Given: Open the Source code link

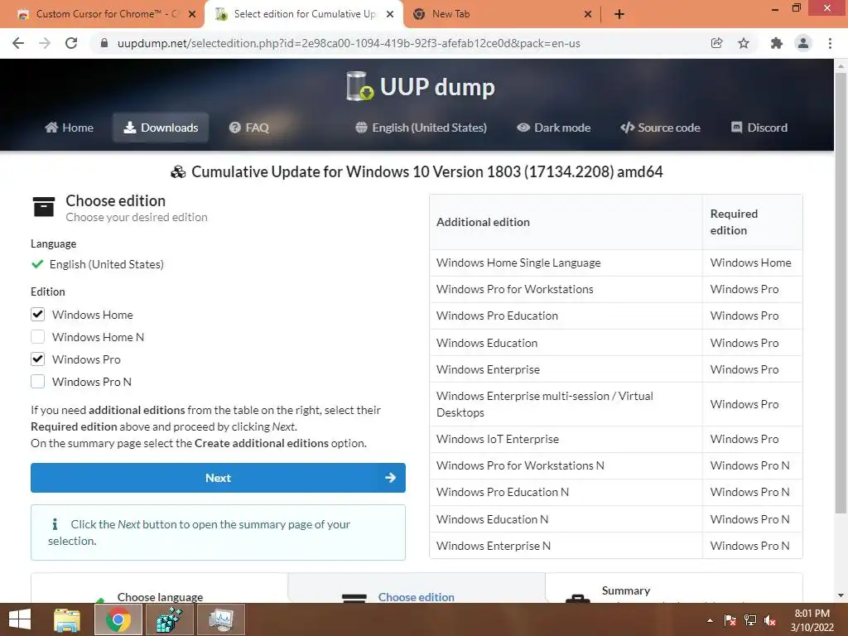Looking at the screenshot, I should pyautogui.click(x=660, y=128).
